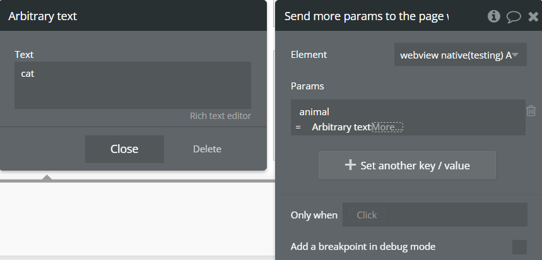542x260 pixels.
Task: Select the animal key name field
Action: [314, 112]
